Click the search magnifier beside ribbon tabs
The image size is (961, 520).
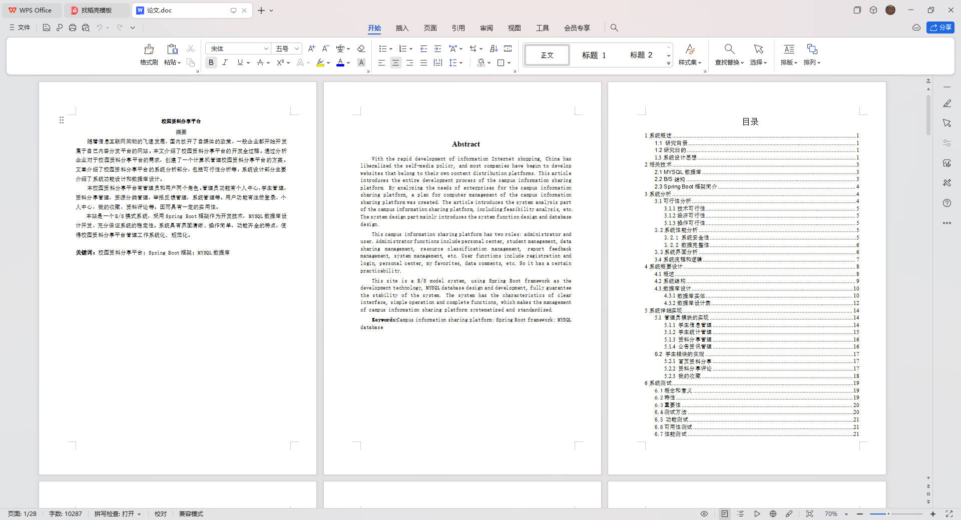click(x=614, y=28)
